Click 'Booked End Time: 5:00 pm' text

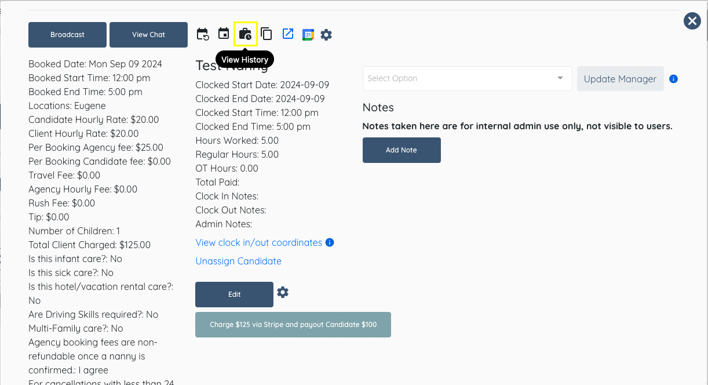click(85, 92)
